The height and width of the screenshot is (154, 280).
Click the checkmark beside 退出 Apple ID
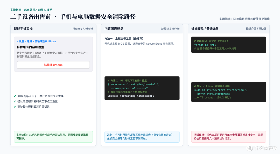tap(15, 96)
